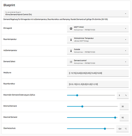Click the Minimal Demand slider handle
Image resolution: width=132 pixels, height=136 pixels.
coord(82,106)
